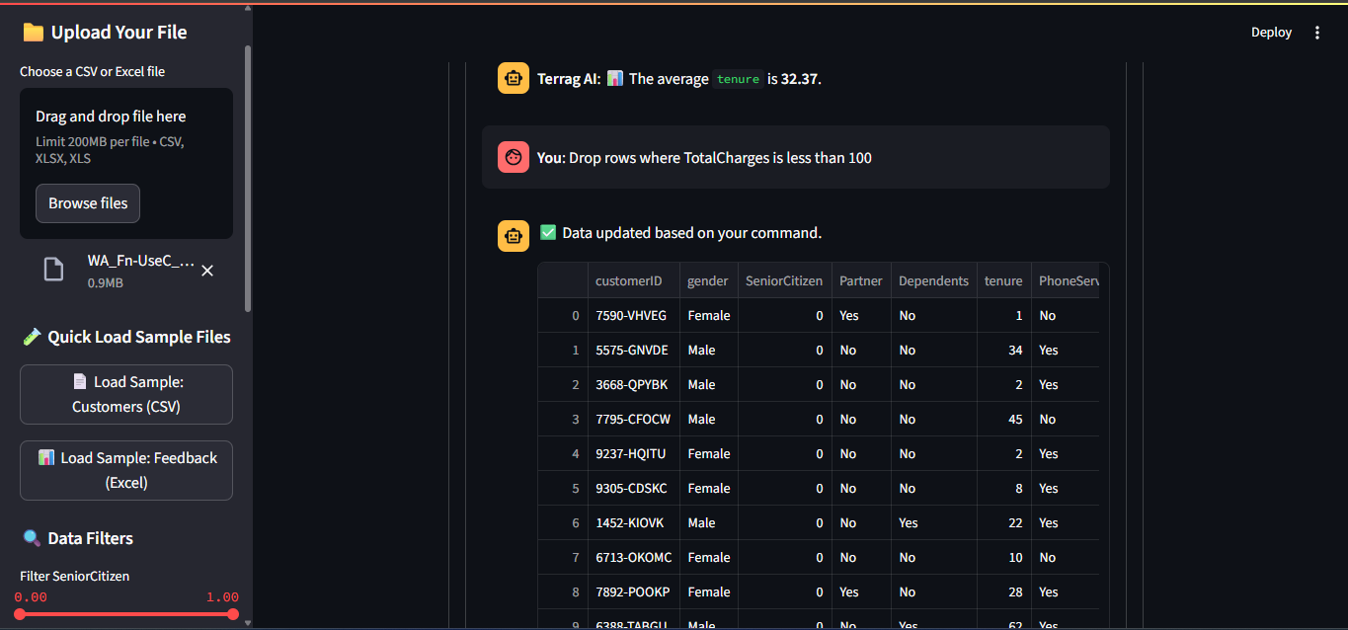
Task: Click the SeniorCitizen slider left handle
Action: tap(20, 614)
